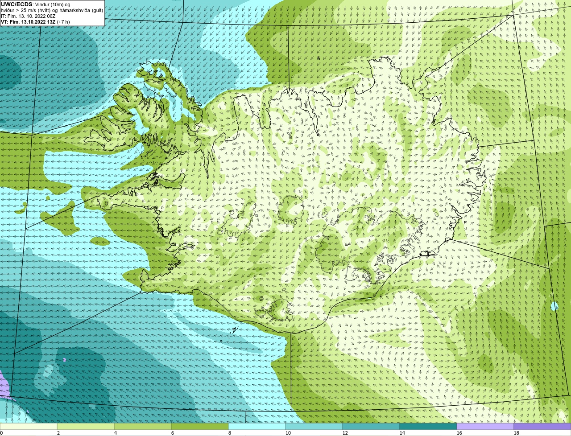
Task: Click the legend scale label '10'
Action: [x=288, y=433]
